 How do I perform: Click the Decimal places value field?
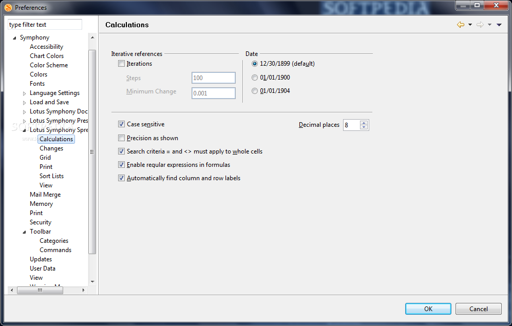[x=352, y=125]
